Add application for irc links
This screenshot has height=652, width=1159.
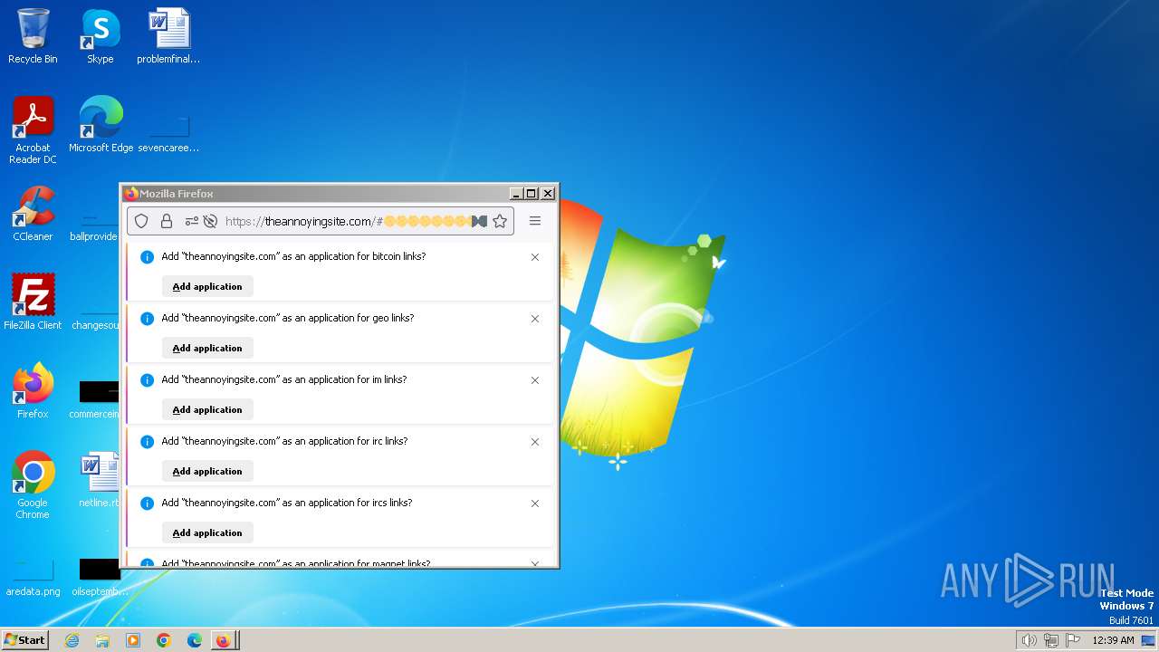[x=207, y=471]
